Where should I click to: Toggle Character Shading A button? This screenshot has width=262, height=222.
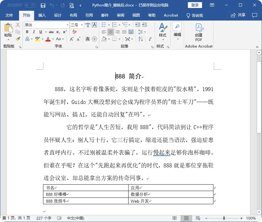coord(88,39)
